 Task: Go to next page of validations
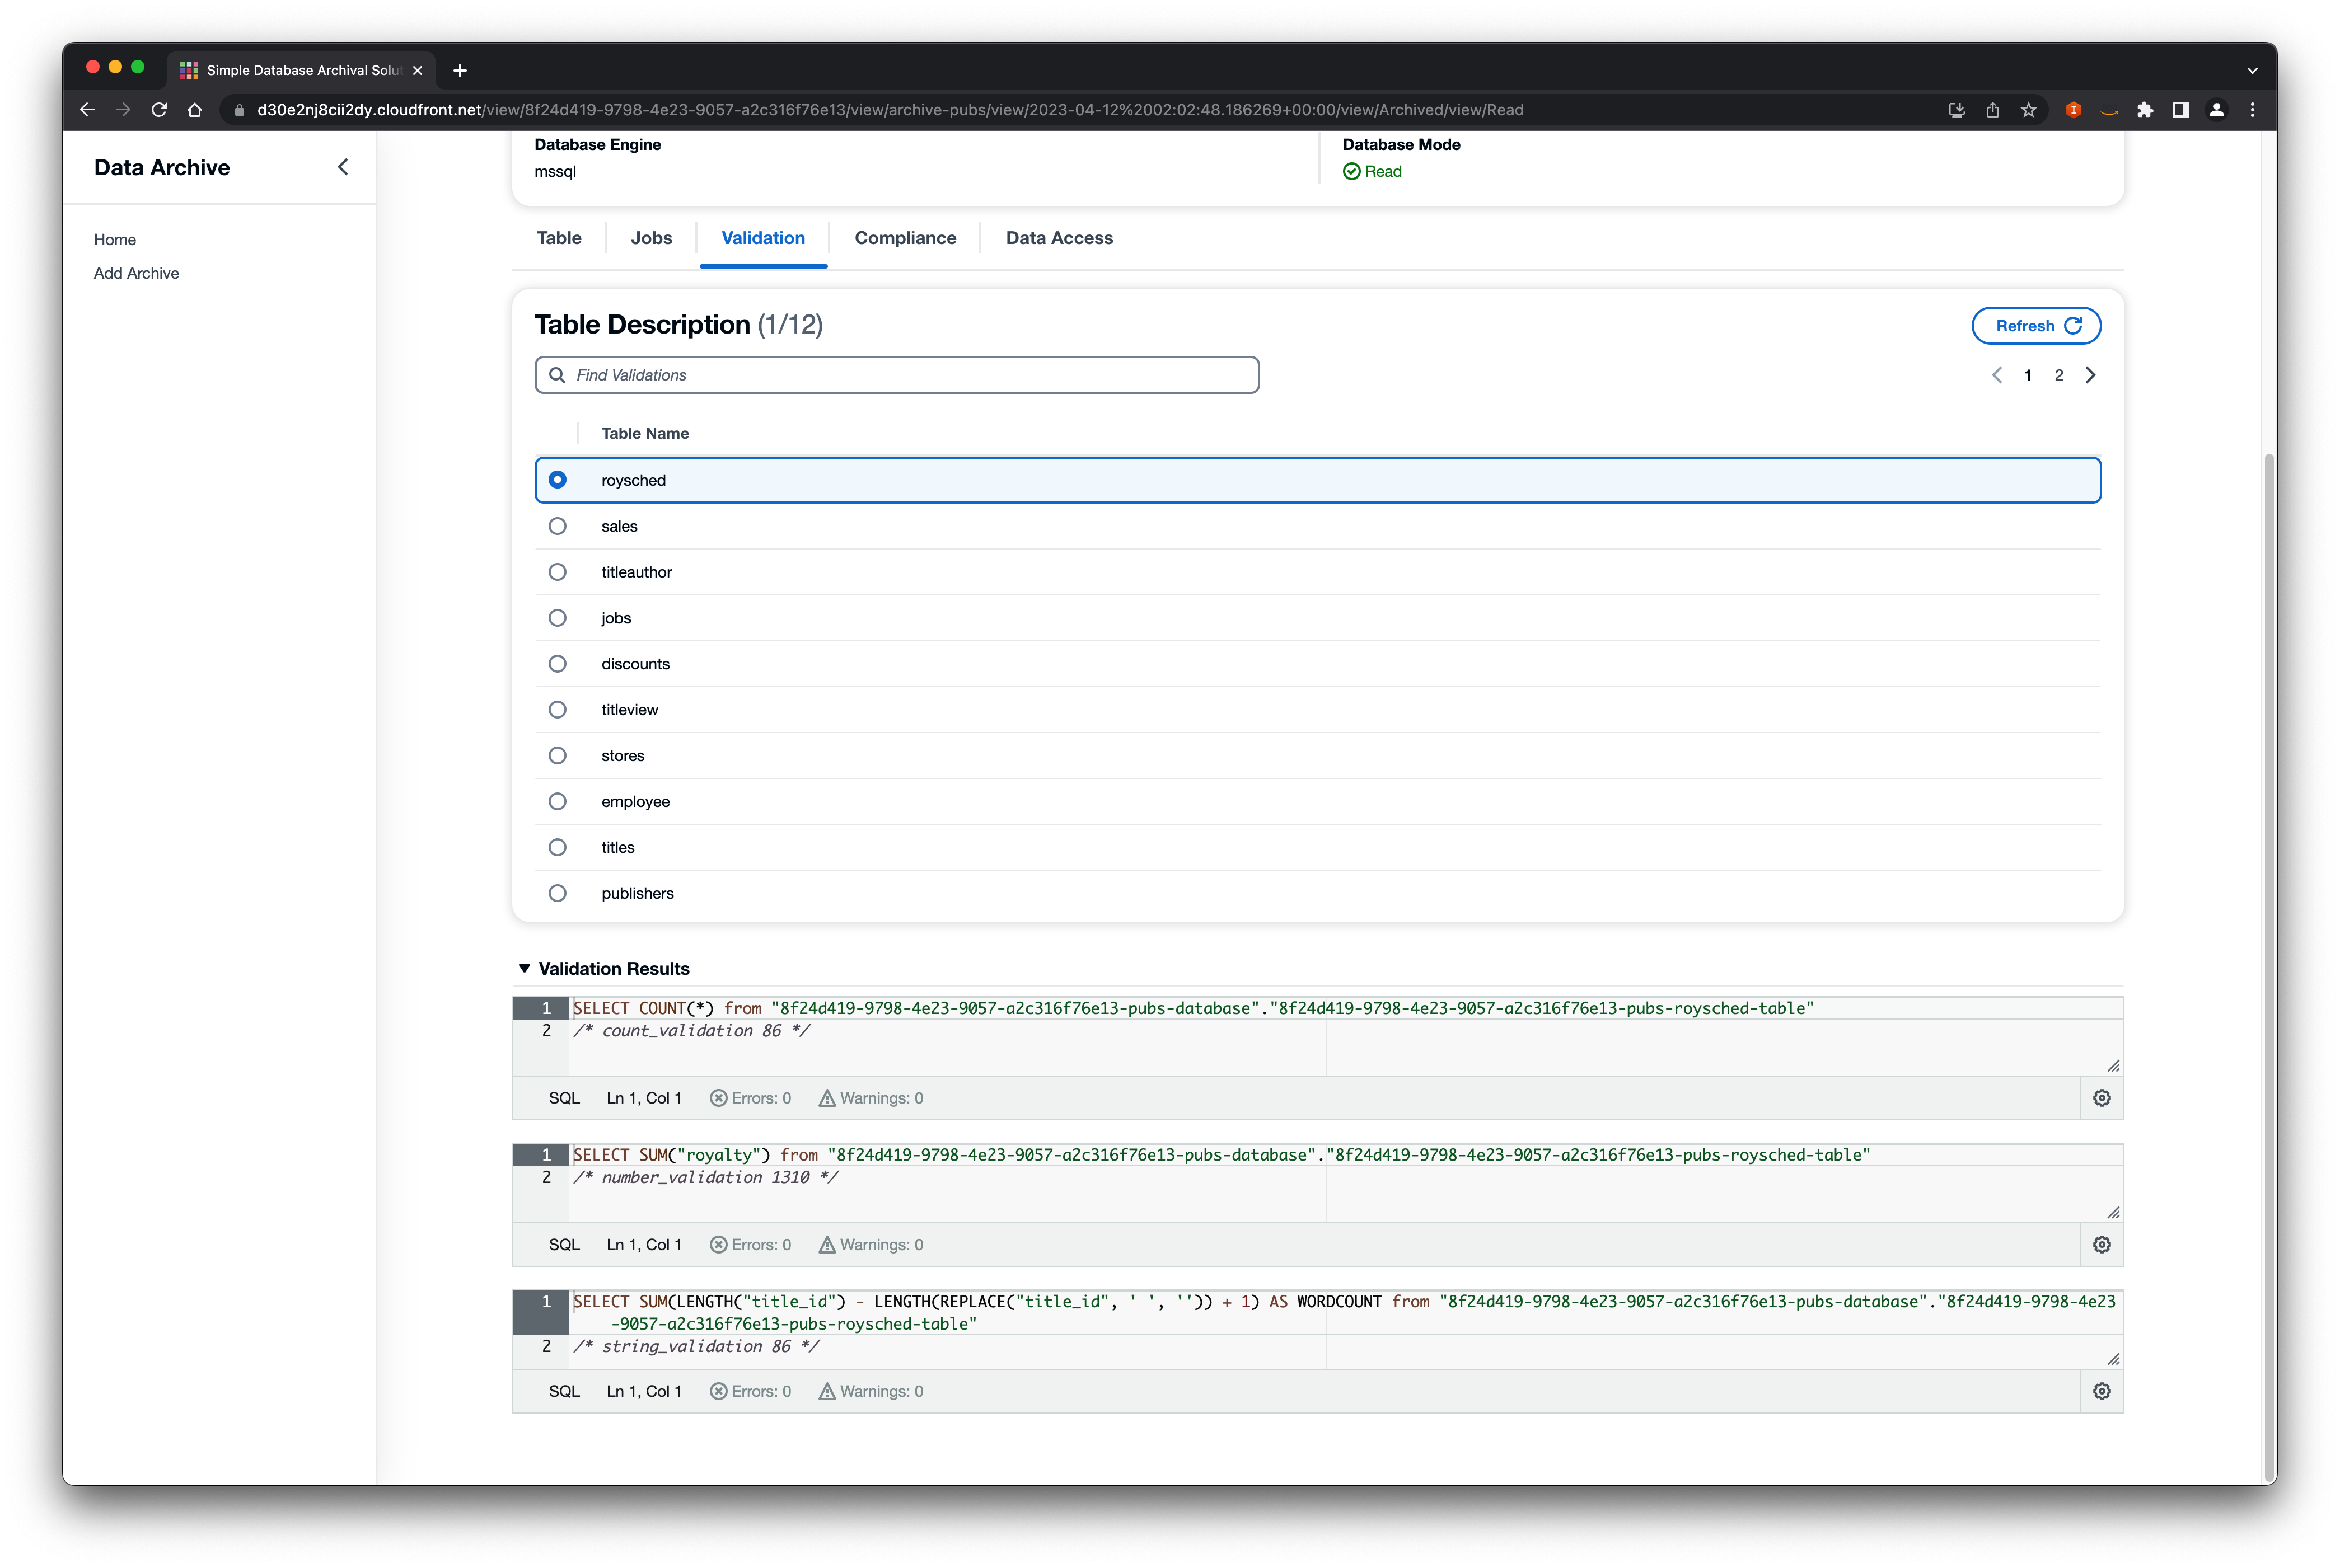point(2091,375)
